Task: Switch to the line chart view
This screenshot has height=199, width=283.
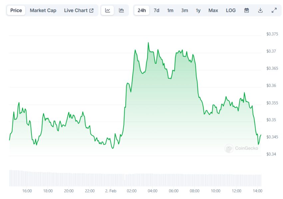Action: point(108,10)
